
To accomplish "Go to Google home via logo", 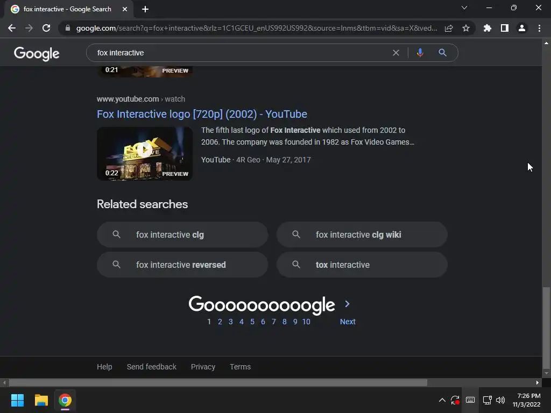I will [37, 53].
